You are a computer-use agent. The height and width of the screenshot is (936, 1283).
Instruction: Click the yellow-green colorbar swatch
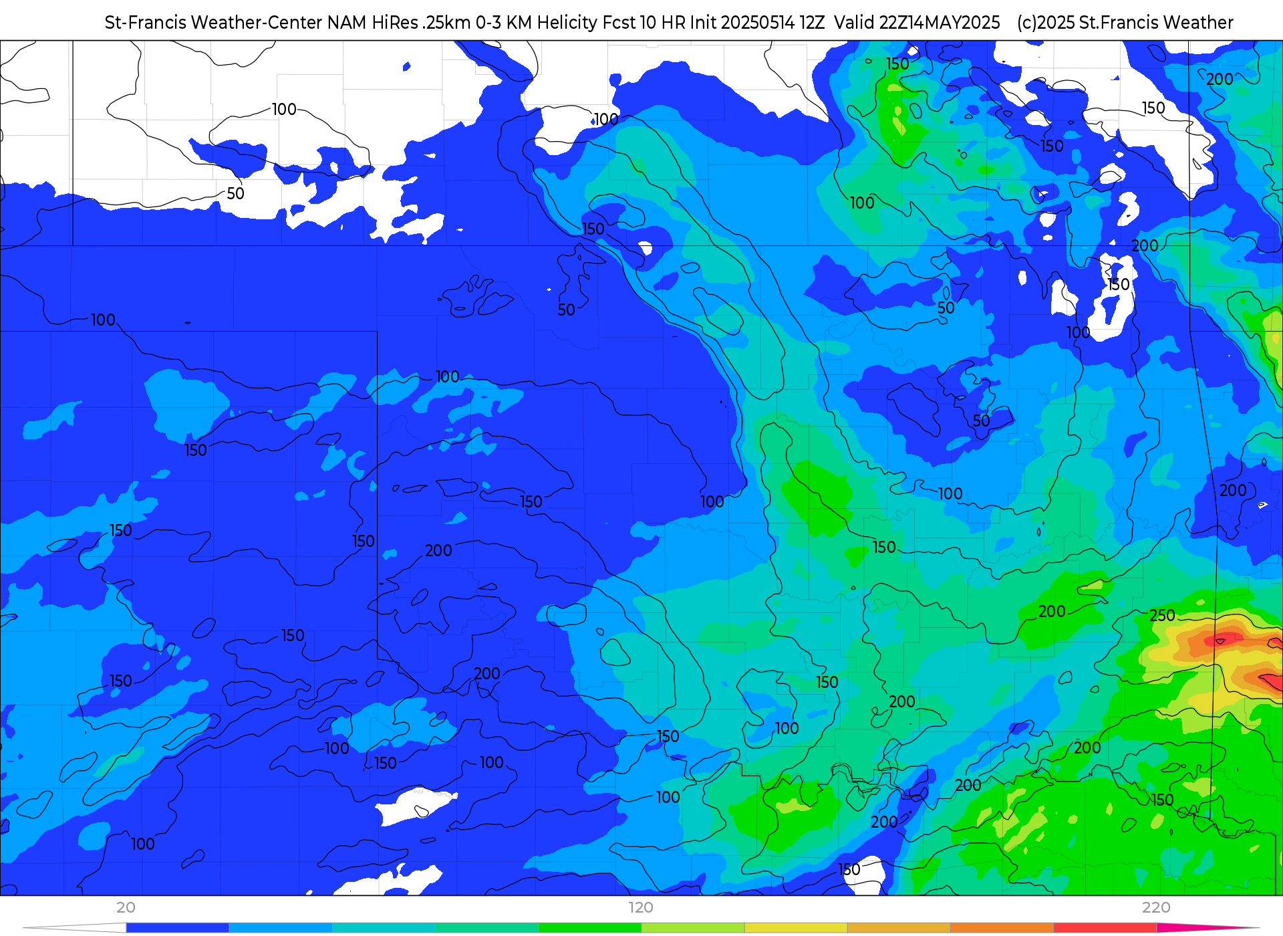pos(693,927)
